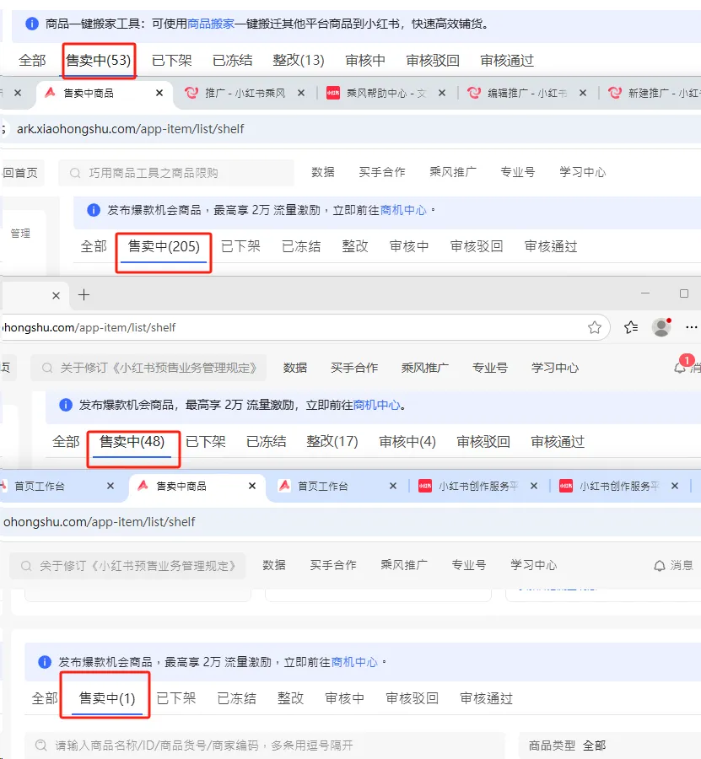The width and height of the screenshot is (701, 759).
Task: Click the 回首页 button
Action: [x=20, y=173]
